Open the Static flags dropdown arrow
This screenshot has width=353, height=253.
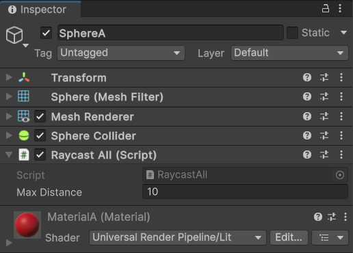(x=343, y=33)
